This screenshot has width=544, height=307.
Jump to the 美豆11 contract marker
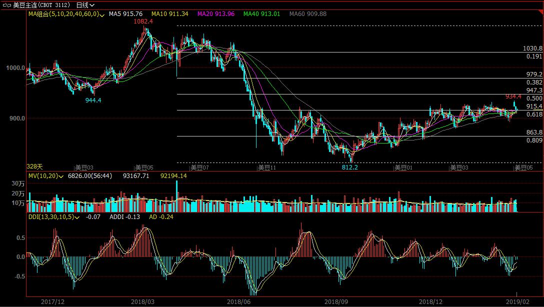coord(266,168)
